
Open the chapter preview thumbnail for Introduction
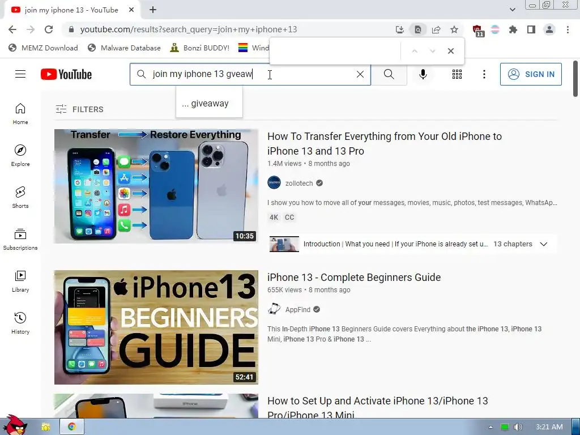(x=284, y=244)
